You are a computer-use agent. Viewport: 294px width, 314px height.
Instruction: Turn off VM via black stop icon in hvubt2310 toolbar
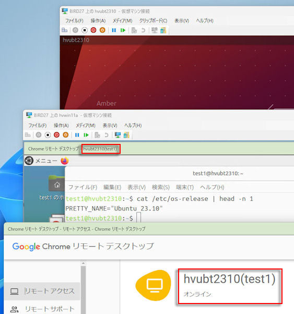[x=85, y=30]
